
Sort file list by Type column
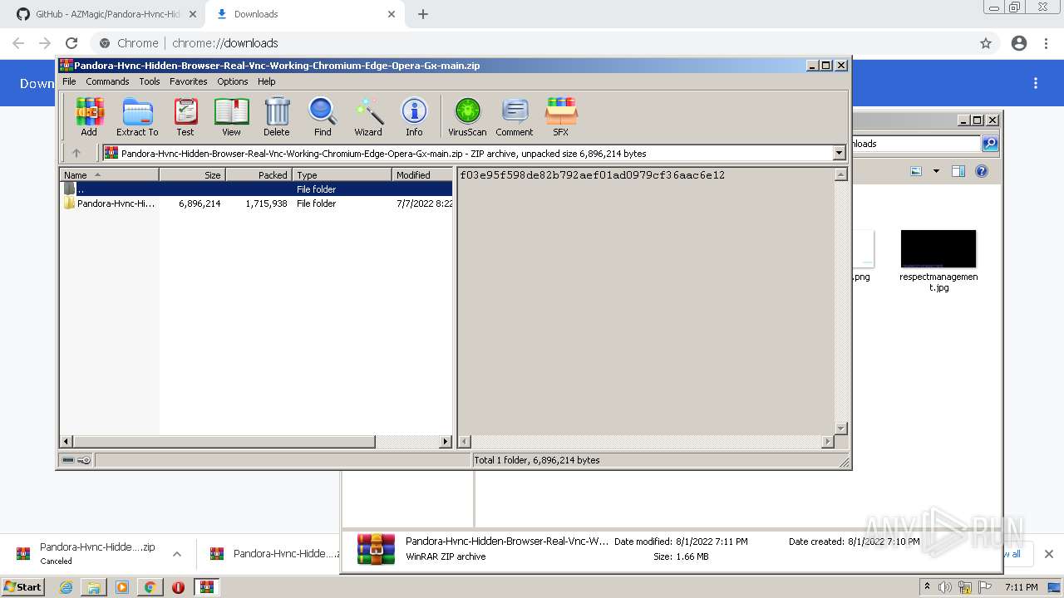[x=342, y=174]
